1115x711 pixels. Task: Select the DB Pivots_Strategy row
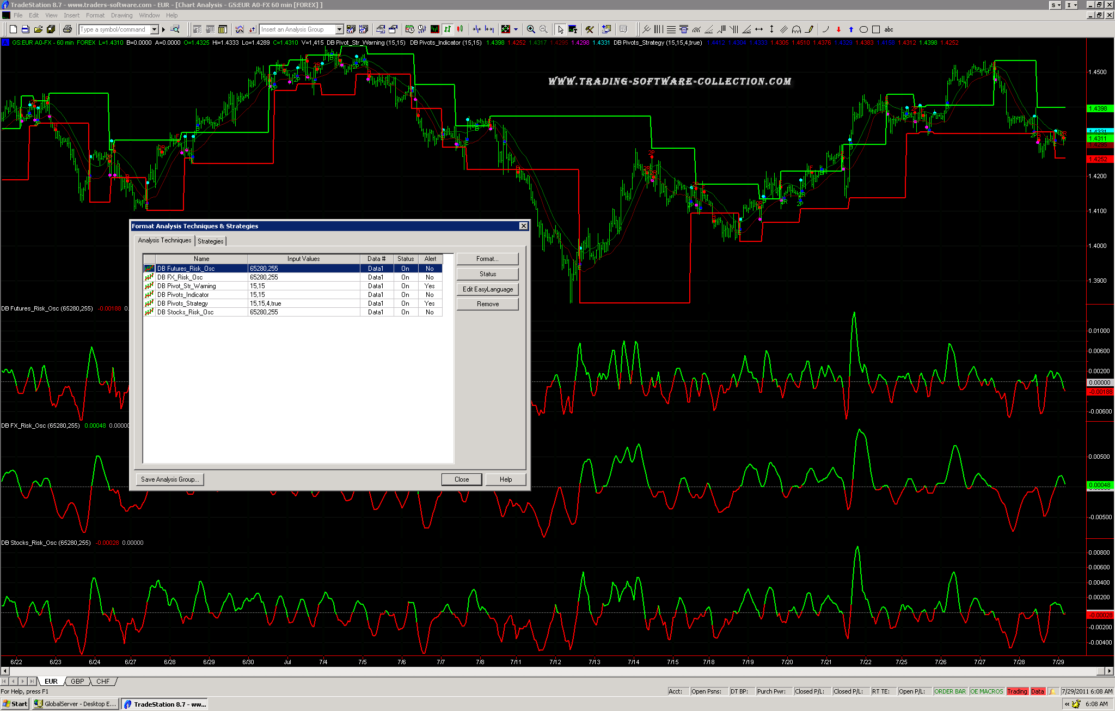pyautogui.click(x=182, y=303)
